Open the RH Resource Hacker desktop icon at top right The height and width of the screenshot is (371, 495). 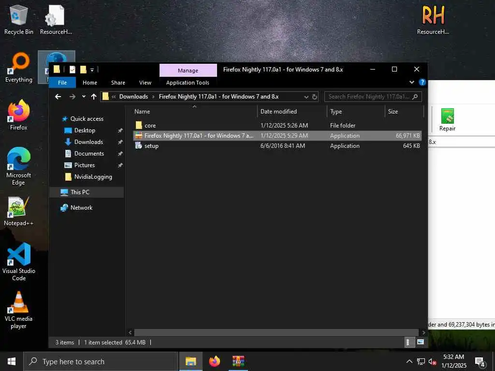click(433, 19)
